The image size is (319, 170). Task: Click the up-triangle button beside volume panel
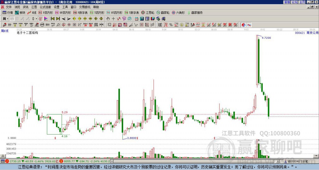[2, 156]
